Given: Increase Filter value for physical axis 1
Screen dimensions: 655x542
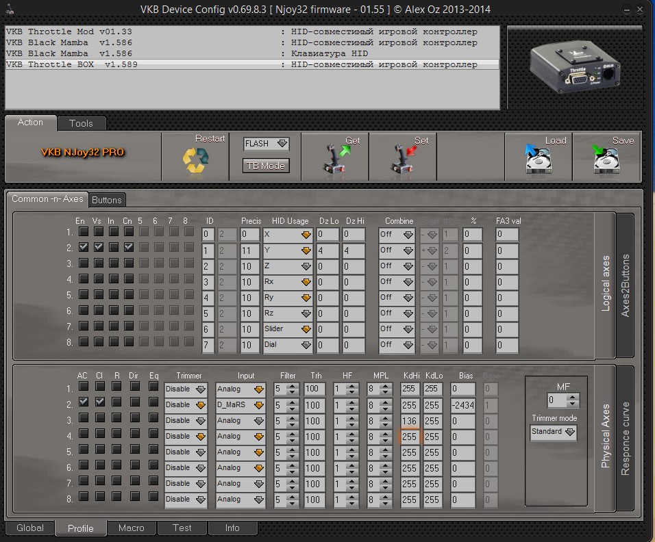Looking at the screenshot, I should click(x=293, y=387).
